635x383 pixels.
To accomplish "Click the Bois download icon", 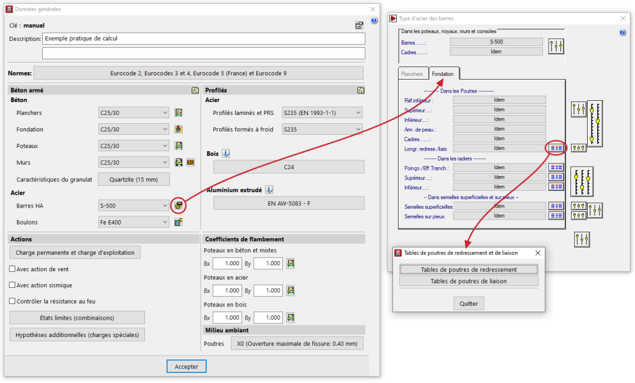I will [x=226, y=154].
